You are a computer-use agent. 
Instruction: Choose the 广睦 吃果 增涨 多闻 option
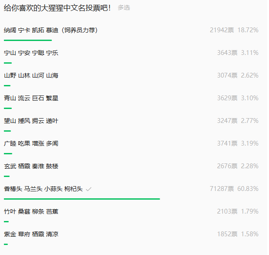tap(31, 143)
